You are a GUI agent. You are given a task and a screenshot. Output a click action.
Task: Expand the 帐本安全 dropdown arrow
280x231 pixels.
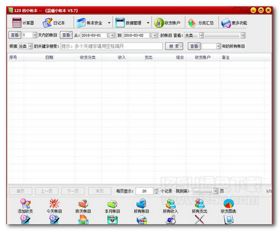tap(109, 23)
